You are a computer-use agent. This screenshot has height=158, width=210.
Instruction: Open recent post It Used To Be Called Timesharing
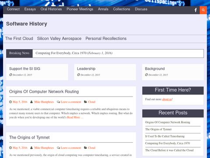[165, 136]
